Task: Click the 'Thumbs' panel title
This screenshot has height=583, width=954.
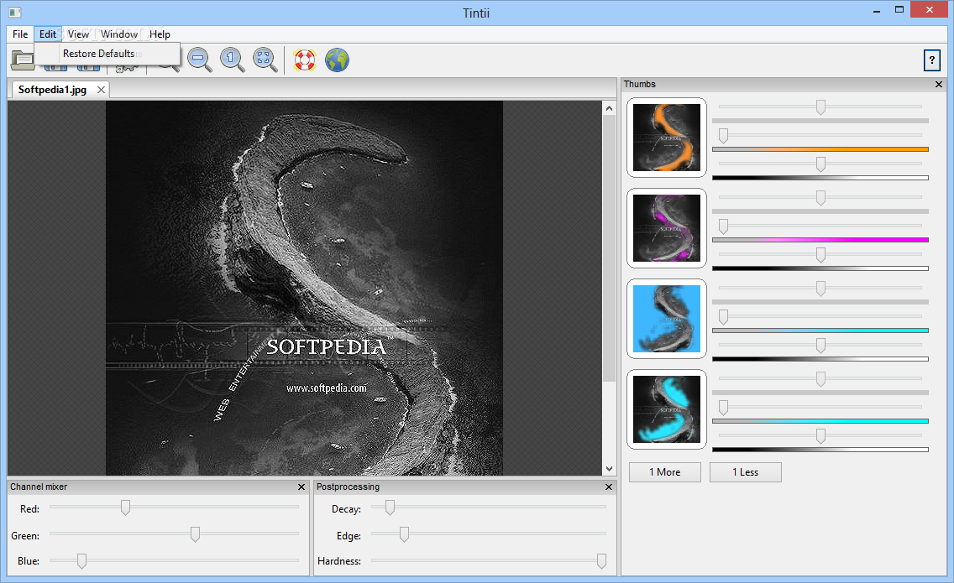Action: click(639, 85)
